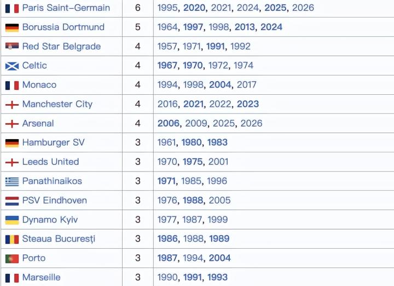Open the Borussia Dortmund team link
394x286 pixels.
pos(63,27)
